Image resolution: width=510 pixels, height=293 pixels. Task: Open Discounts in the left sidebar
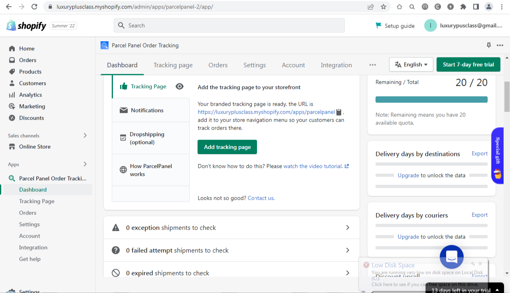[x=31, y=118]
